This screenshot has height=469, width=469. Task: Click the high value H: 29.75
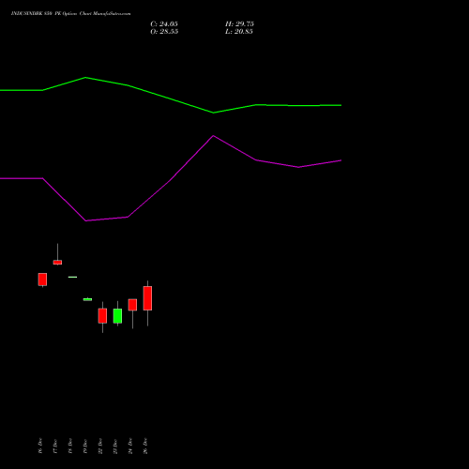239,24
